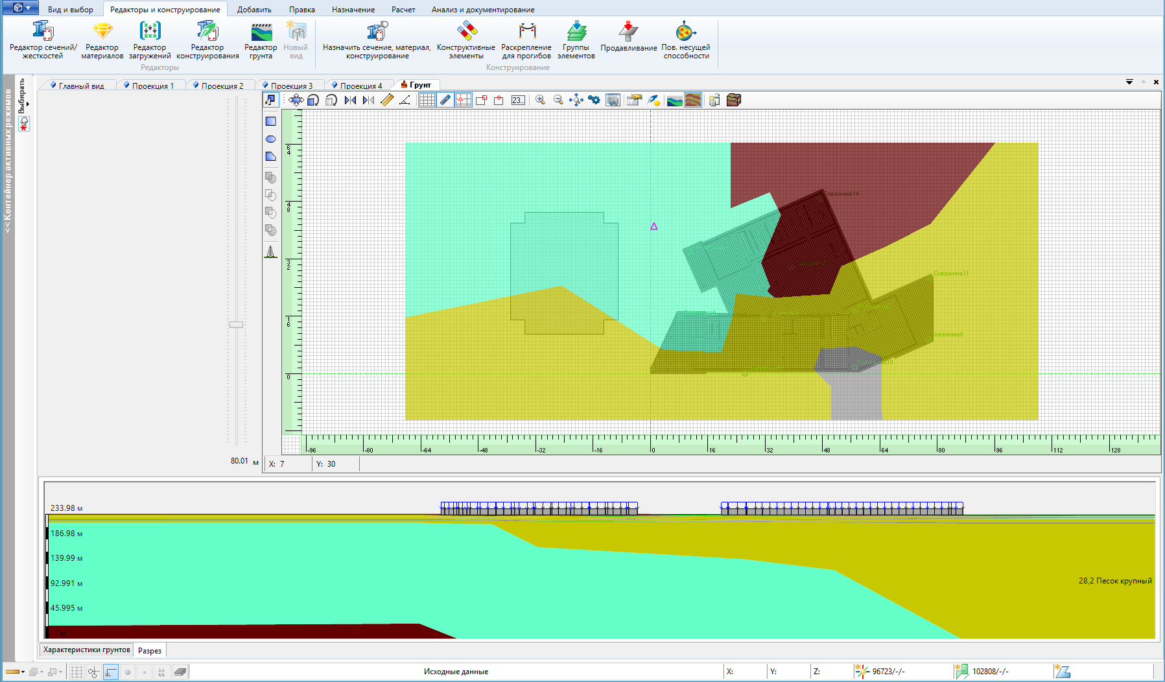Open view settings gears icon
The height and width of the screenshot is (682, 1165).
click(594, 100)
